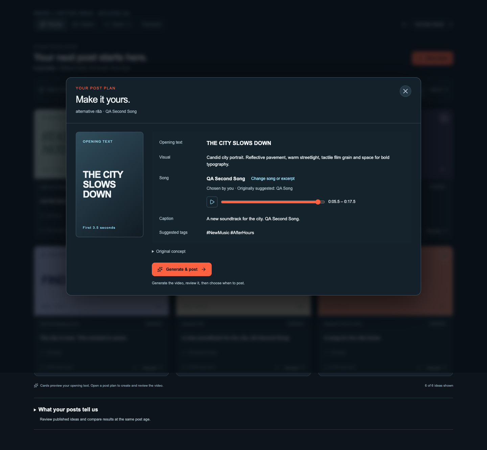Expand the Original concept section
The width and height of the screenshot is (487, 450).
point(169,251)
